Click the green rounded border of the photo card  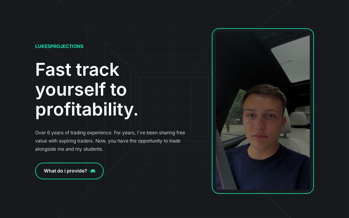pos(263,29)
